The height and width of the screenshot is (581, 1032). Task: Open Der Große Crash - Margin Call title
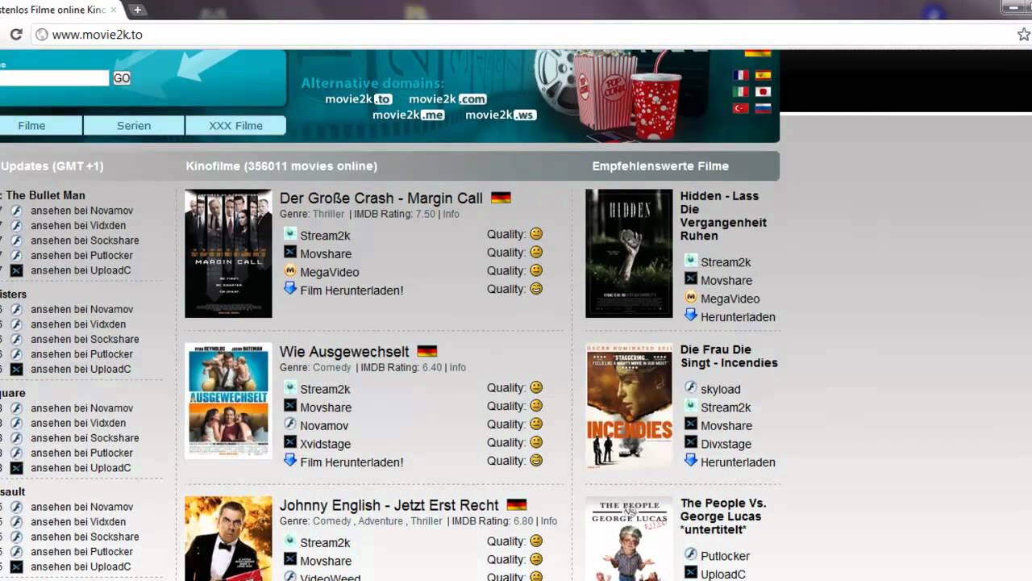(x=381, y=198)
